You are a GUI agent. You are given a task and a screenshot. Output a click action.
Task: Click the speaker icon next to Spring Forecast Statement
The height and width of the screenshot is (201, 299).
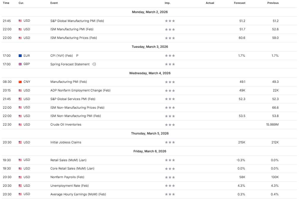tap(94, 64)
